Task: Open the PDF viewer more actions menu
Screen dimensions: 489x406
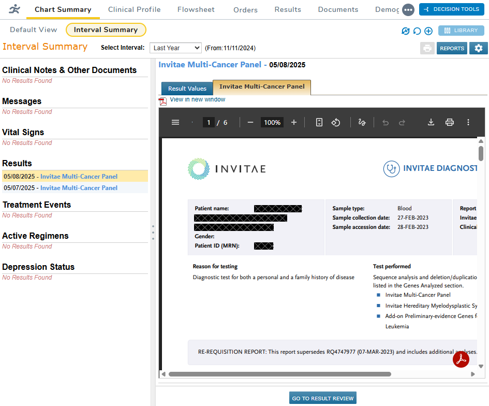Action: point(468,122)
